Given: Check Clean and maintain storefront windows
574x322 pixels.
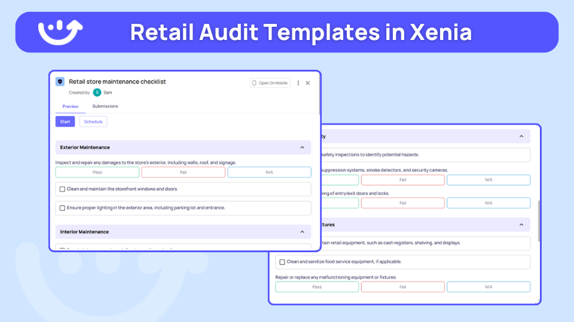Looking at the screenshot, I should [62, 189].
